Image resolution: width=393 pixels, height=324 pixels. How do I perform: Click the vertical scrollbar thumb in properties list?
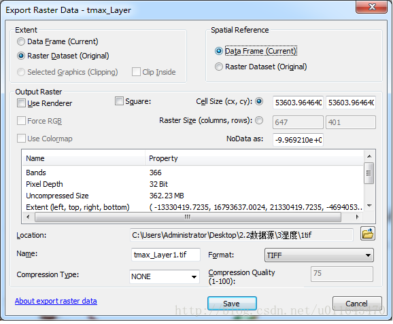coord(369,173)
